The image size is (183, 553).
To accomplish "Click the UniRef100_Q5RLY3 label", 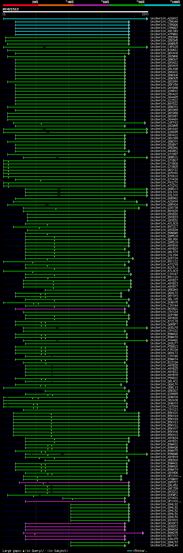I will [164, 388].
